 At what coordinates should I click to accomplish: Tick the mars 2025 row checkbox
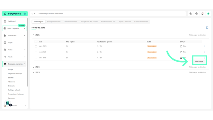(36, 46)
